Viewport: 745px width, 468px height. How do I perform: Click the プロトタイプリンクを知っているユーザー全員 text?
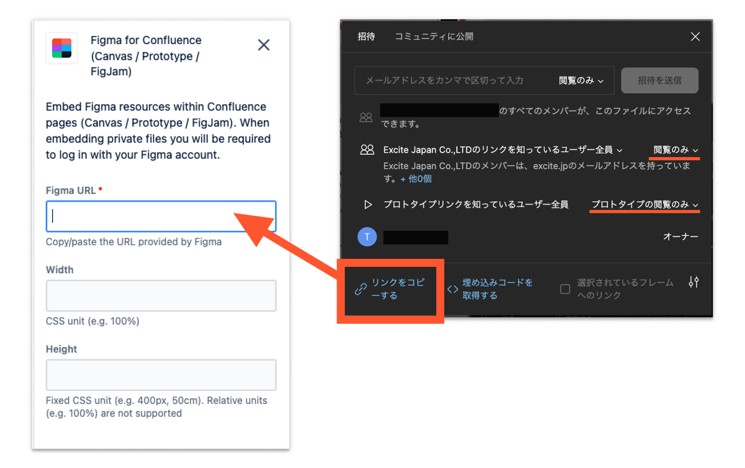pyautogui.click(x=476, y=204)
